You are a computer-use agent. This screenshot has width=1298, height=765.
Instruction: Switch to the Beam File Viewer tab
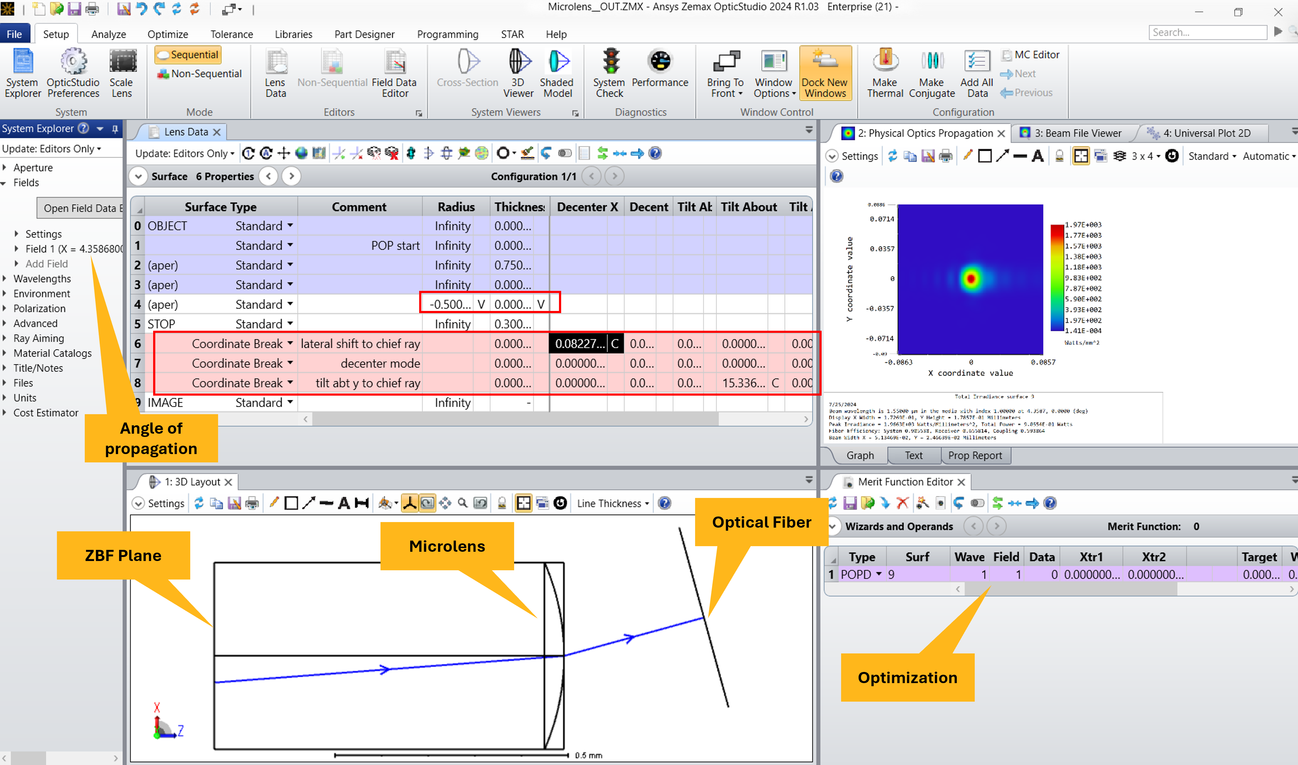pos(1078,133)
